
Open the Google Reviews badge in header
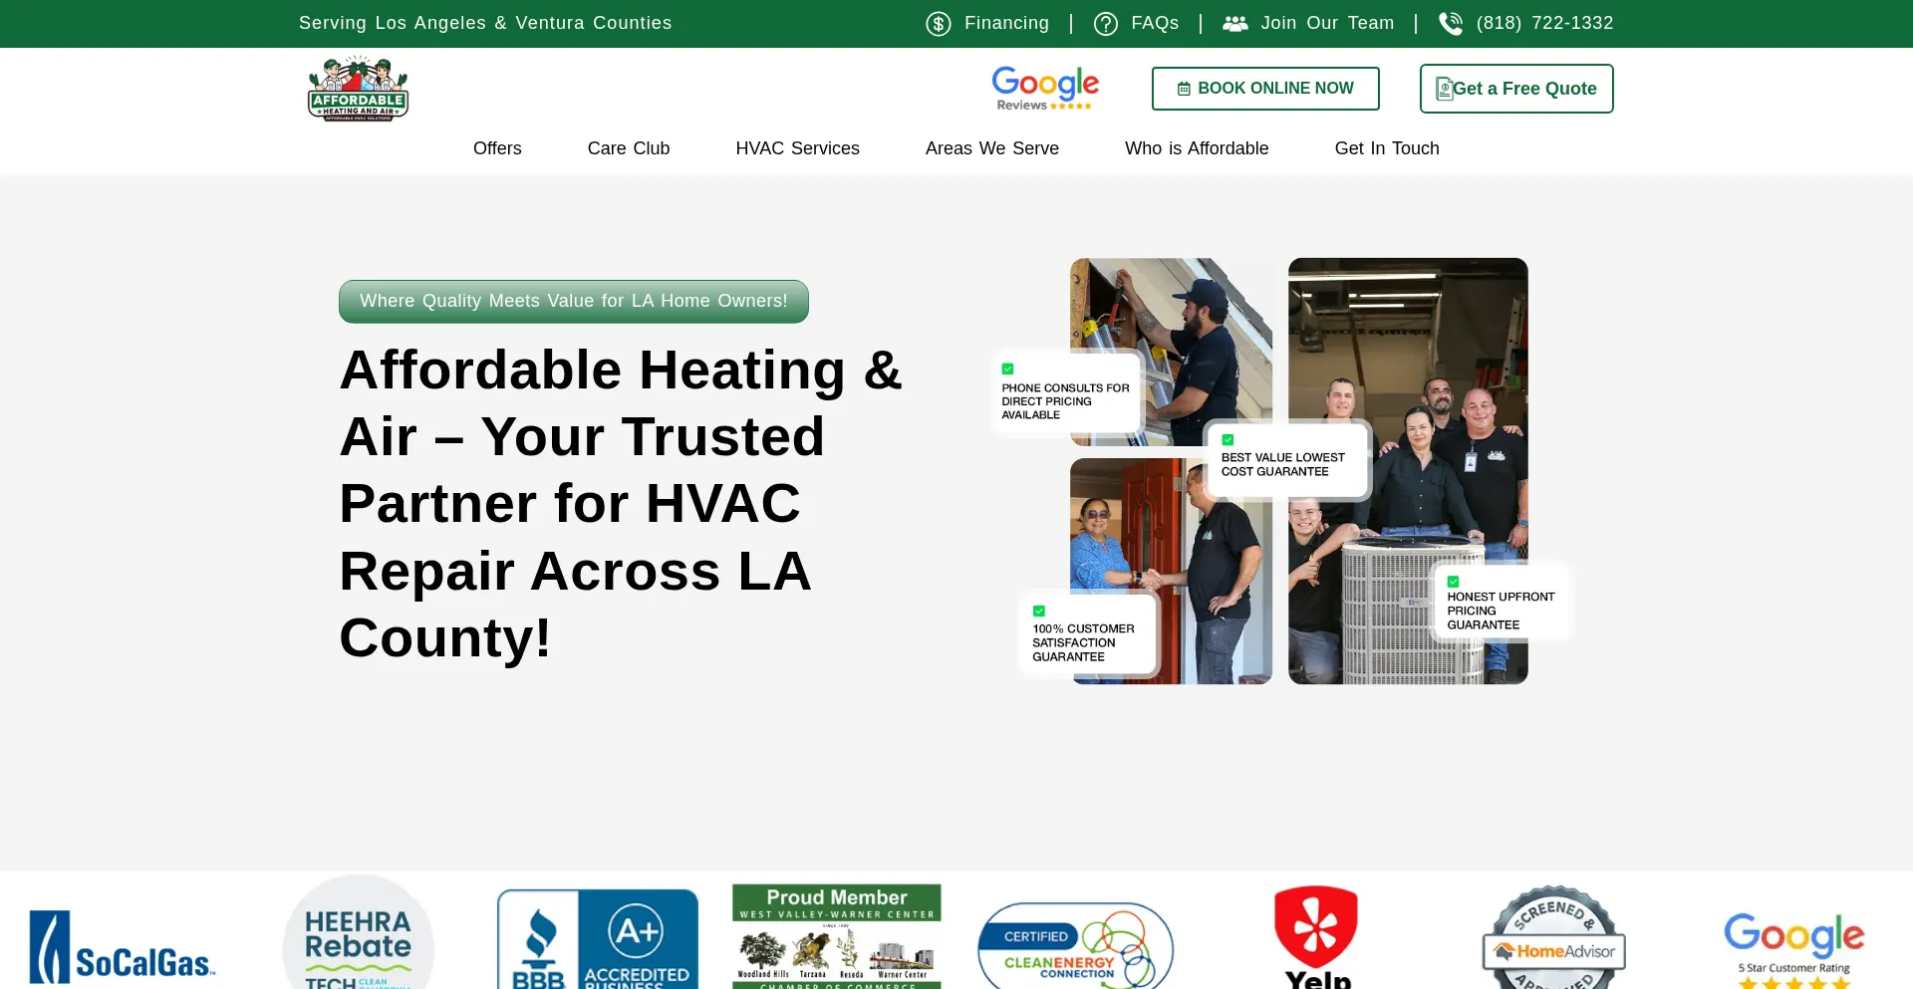pos(1045,89)
